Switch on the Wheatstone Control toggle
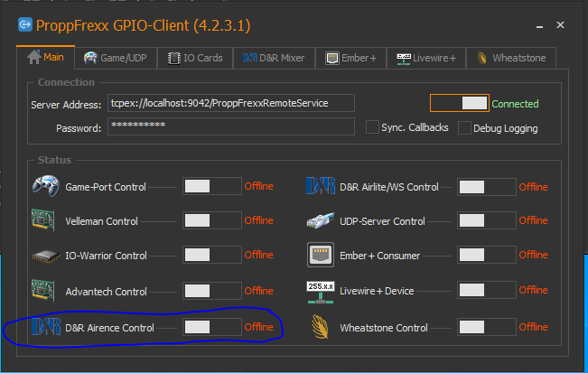Screen dimensions: 588x373 pos(486,327)
